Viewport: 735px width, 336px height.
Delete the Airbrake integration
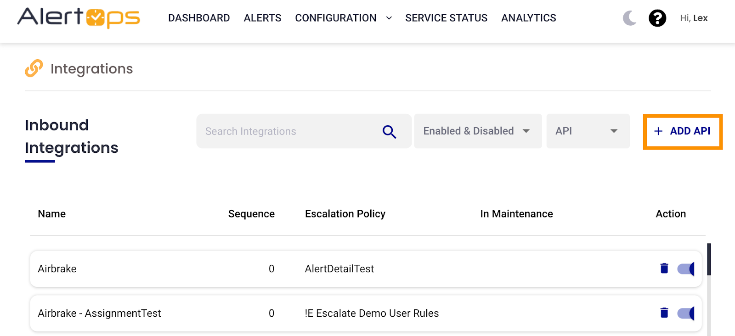coord(664,269)
